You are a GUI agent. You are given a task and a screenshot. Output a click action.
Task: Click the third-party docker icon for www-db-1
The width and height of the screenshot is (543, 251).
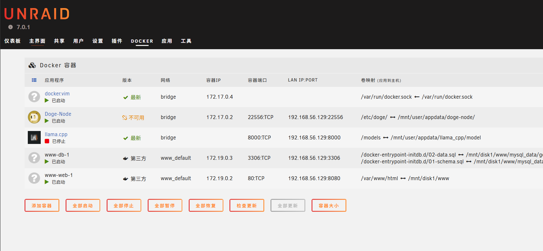(125, 158)
